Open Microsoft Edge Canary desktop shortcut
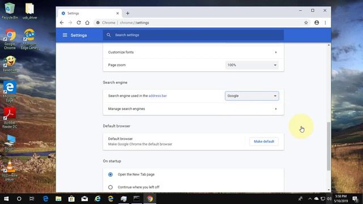The image size is (363, 204). (x=29, y=39)
